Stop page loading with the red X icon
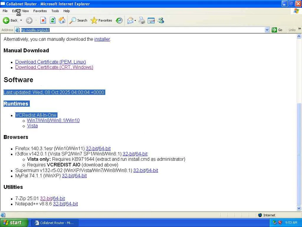Viewport: 302px width, 227px height. click(43, 20)
